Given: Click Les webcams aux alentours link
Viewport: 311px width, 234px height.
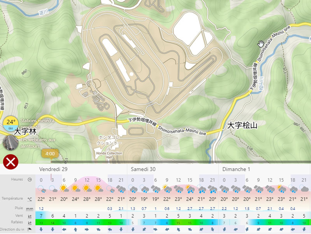Looking at the screenshot, I should coord(38,143).
